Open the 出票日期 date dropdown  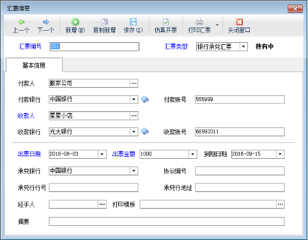(x=102, y=154)
